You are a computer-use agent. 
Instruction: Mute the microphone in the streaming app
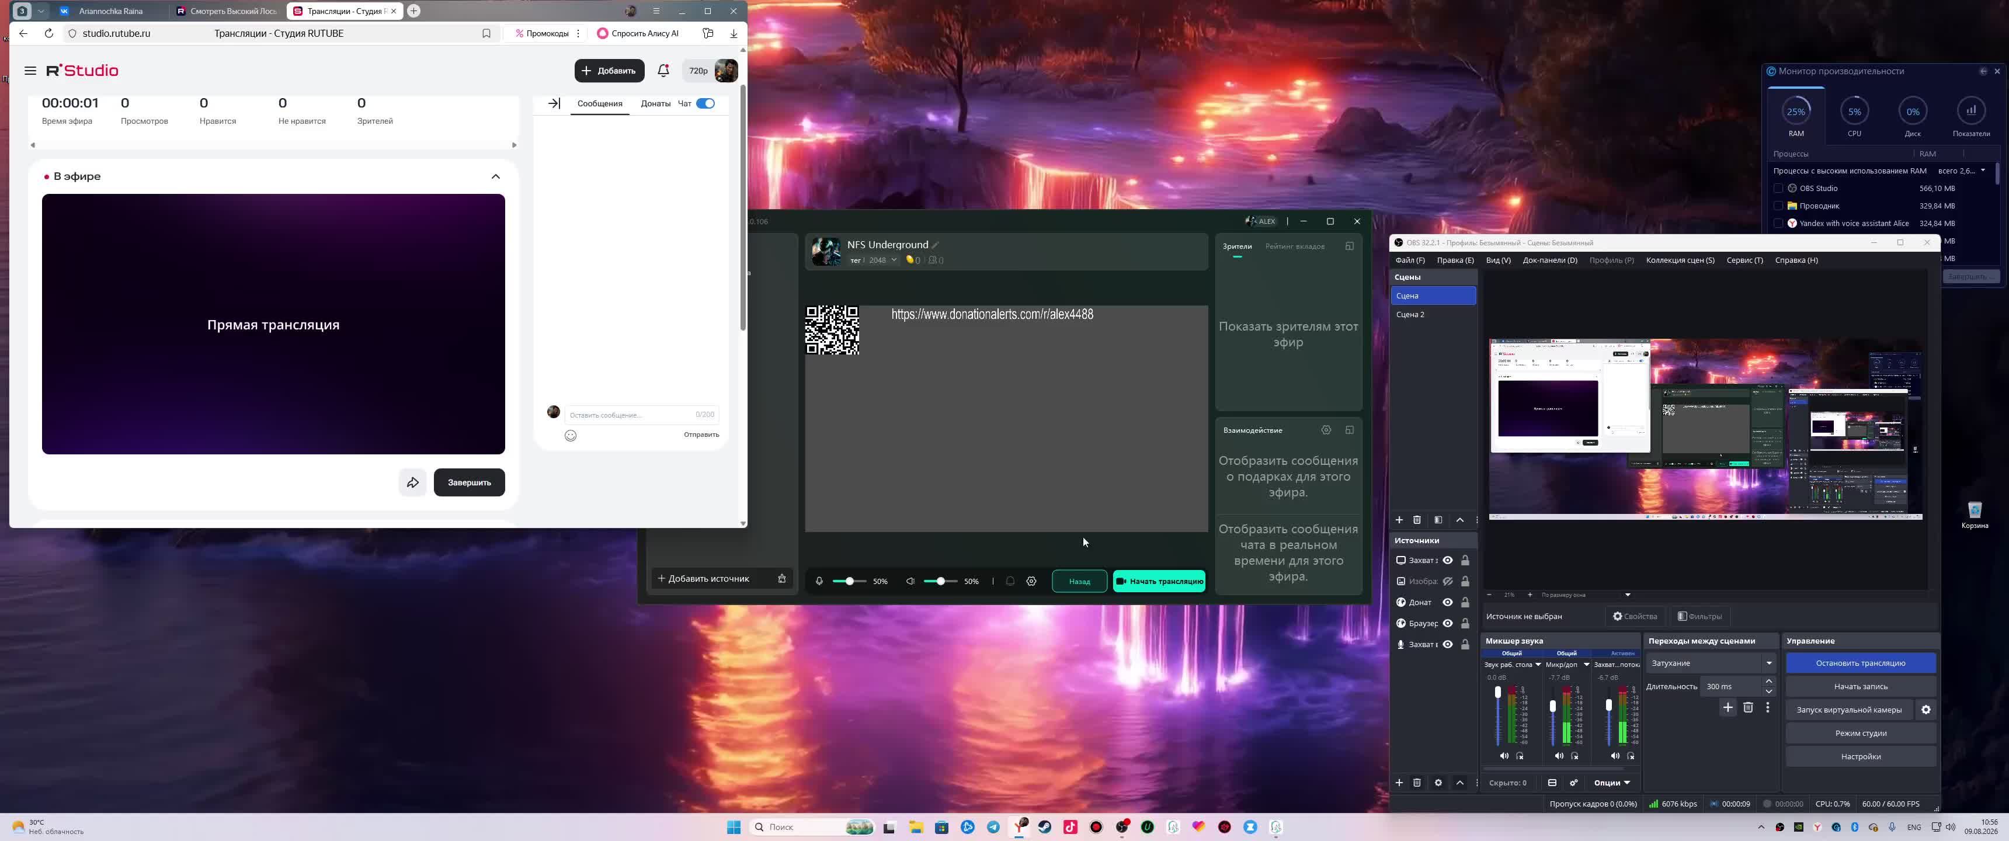pos(819,581)
